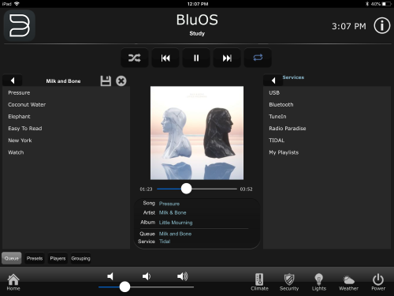The height and width of the screenshot is (296, 394).
Task: Click the 3:07 PM clock display
Action: tap(349, 26)
